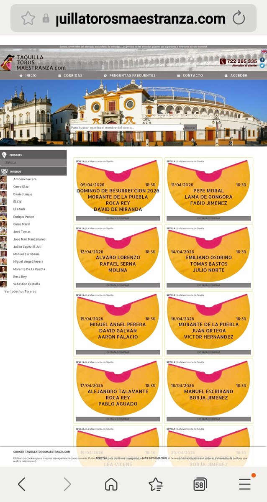Open the Twitter icon in header

click(262, 65)
